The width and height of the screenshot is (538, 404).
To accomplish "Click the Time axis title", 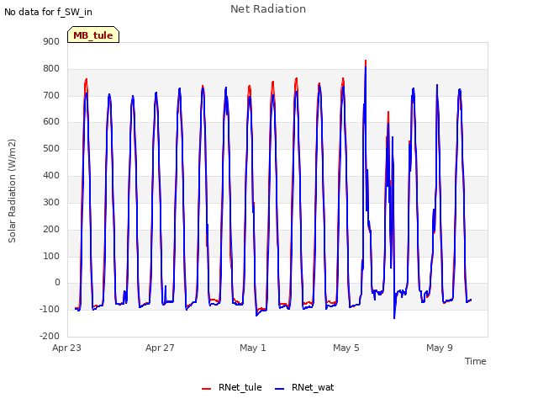I will click(x=475, y=361).
